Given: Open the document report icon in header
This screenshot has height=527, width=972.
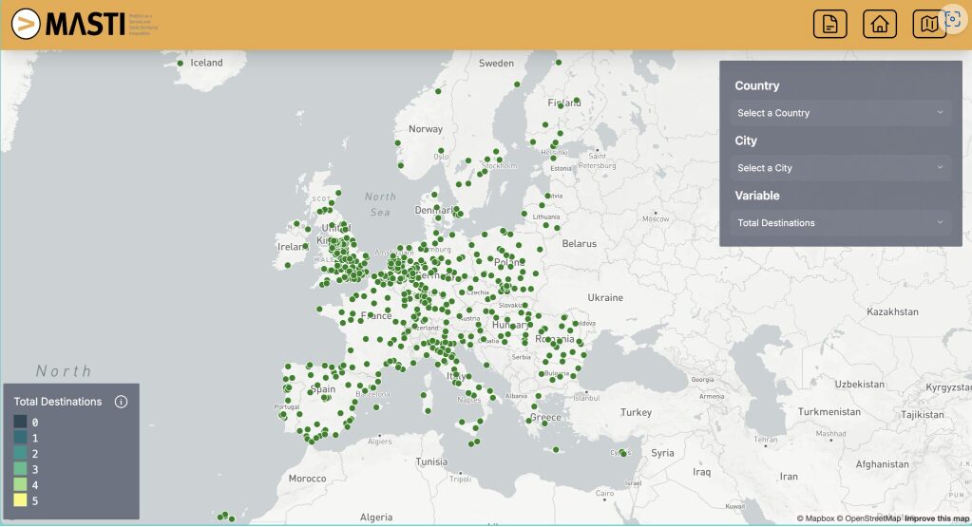Looking at the screenshot, I should (x=829, y=25).
